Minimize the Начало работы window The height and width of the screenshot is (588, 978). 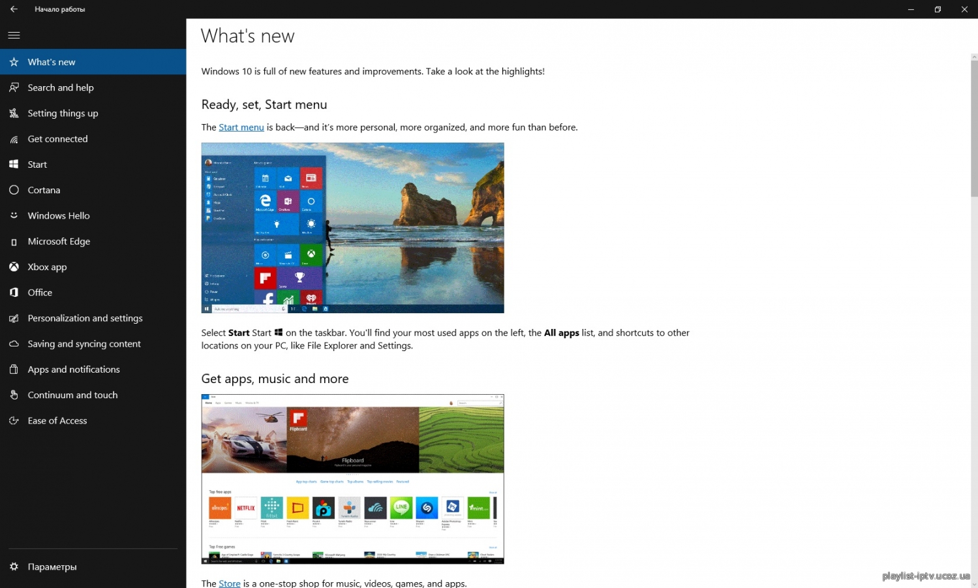pyautogui.click(x=911, y=9)
